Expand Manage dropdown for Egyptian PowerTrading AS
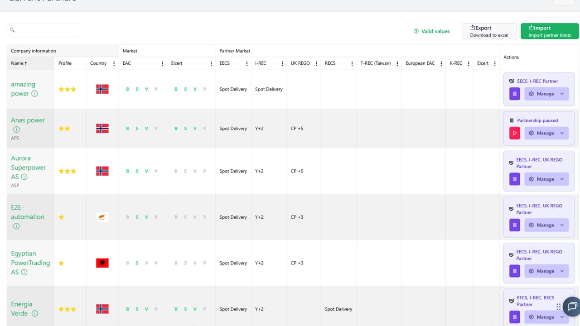This screenshot has width=580, height=326. coord(546,271)
